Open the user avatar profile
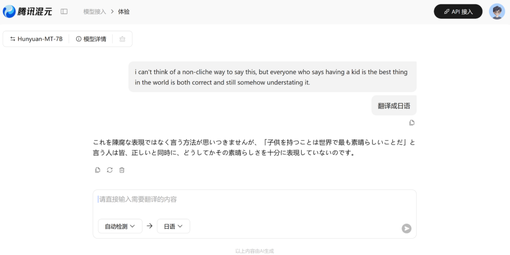510x255 pixels. click(x=497, y=11)
